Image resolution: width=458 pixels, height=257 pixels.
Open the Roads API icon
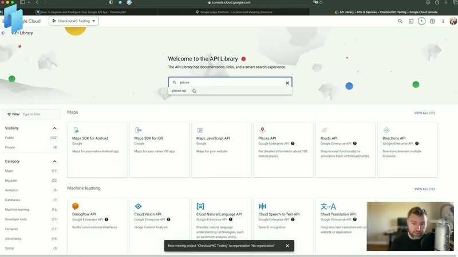point(324,130)
